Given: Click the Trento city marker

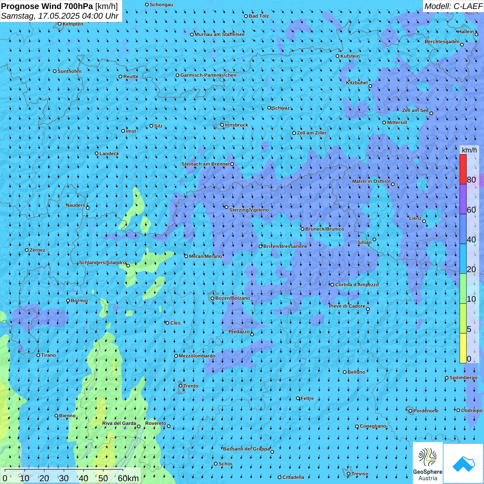Looking at the screenshot, I should click(x=180, y=386).
